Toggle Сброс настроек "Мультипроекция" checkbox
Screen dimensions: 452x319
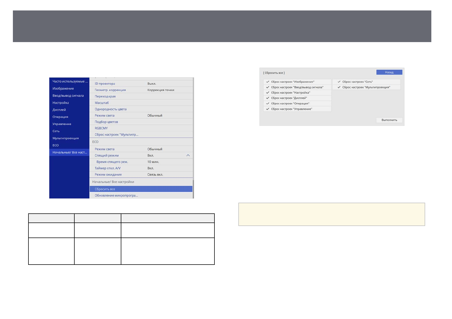pyautogui.click(x=339, y=87)
